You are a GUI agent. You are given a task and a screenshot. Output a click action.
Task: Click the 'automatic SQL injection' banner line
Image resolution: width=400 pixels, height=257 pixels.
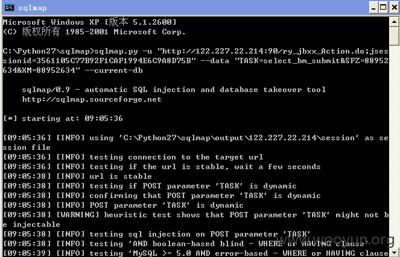(x=174, y=90)
